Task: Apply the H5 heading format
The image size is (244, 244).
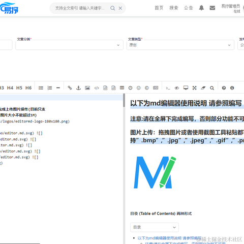Action: click(x=19, y=88)
